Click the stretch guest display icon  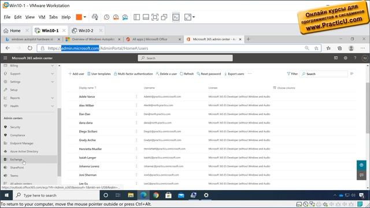point(188,17)
